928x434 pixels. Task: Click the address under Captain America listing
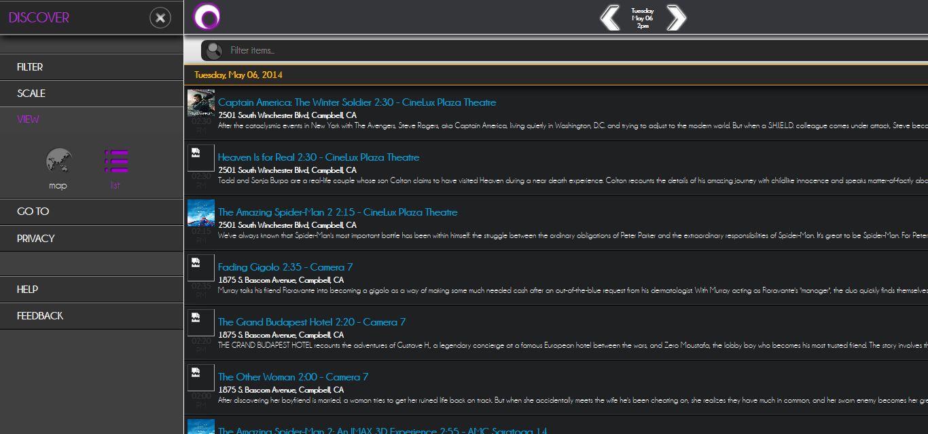(x=287, y=115)
